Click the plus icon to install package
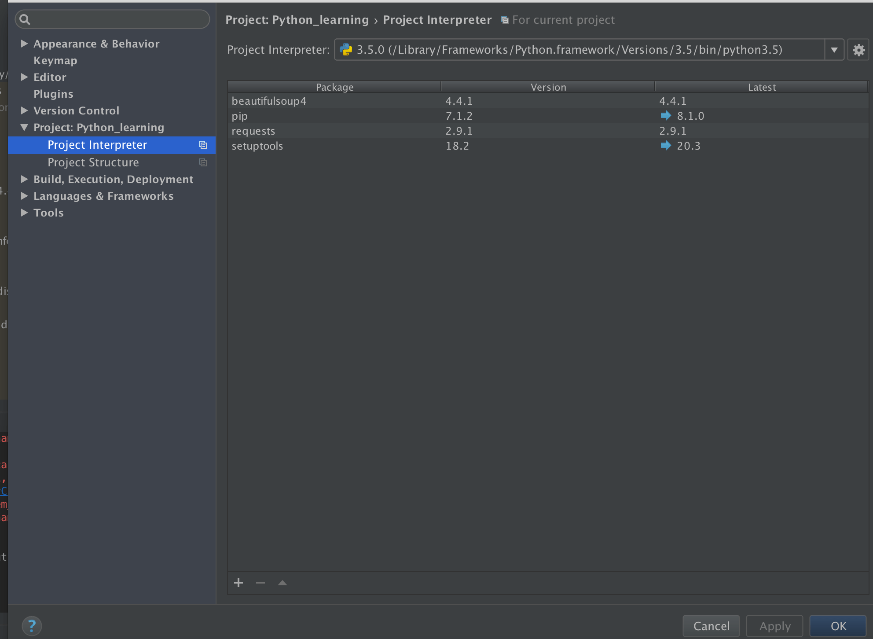Image resolution: width=873 pixels, height=639 pixels. (x=238, y=583)
